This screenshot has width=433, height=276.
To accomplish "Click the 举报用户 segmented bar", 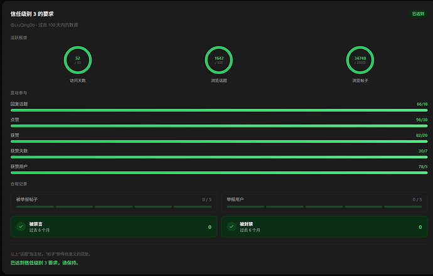I will 324,206.
